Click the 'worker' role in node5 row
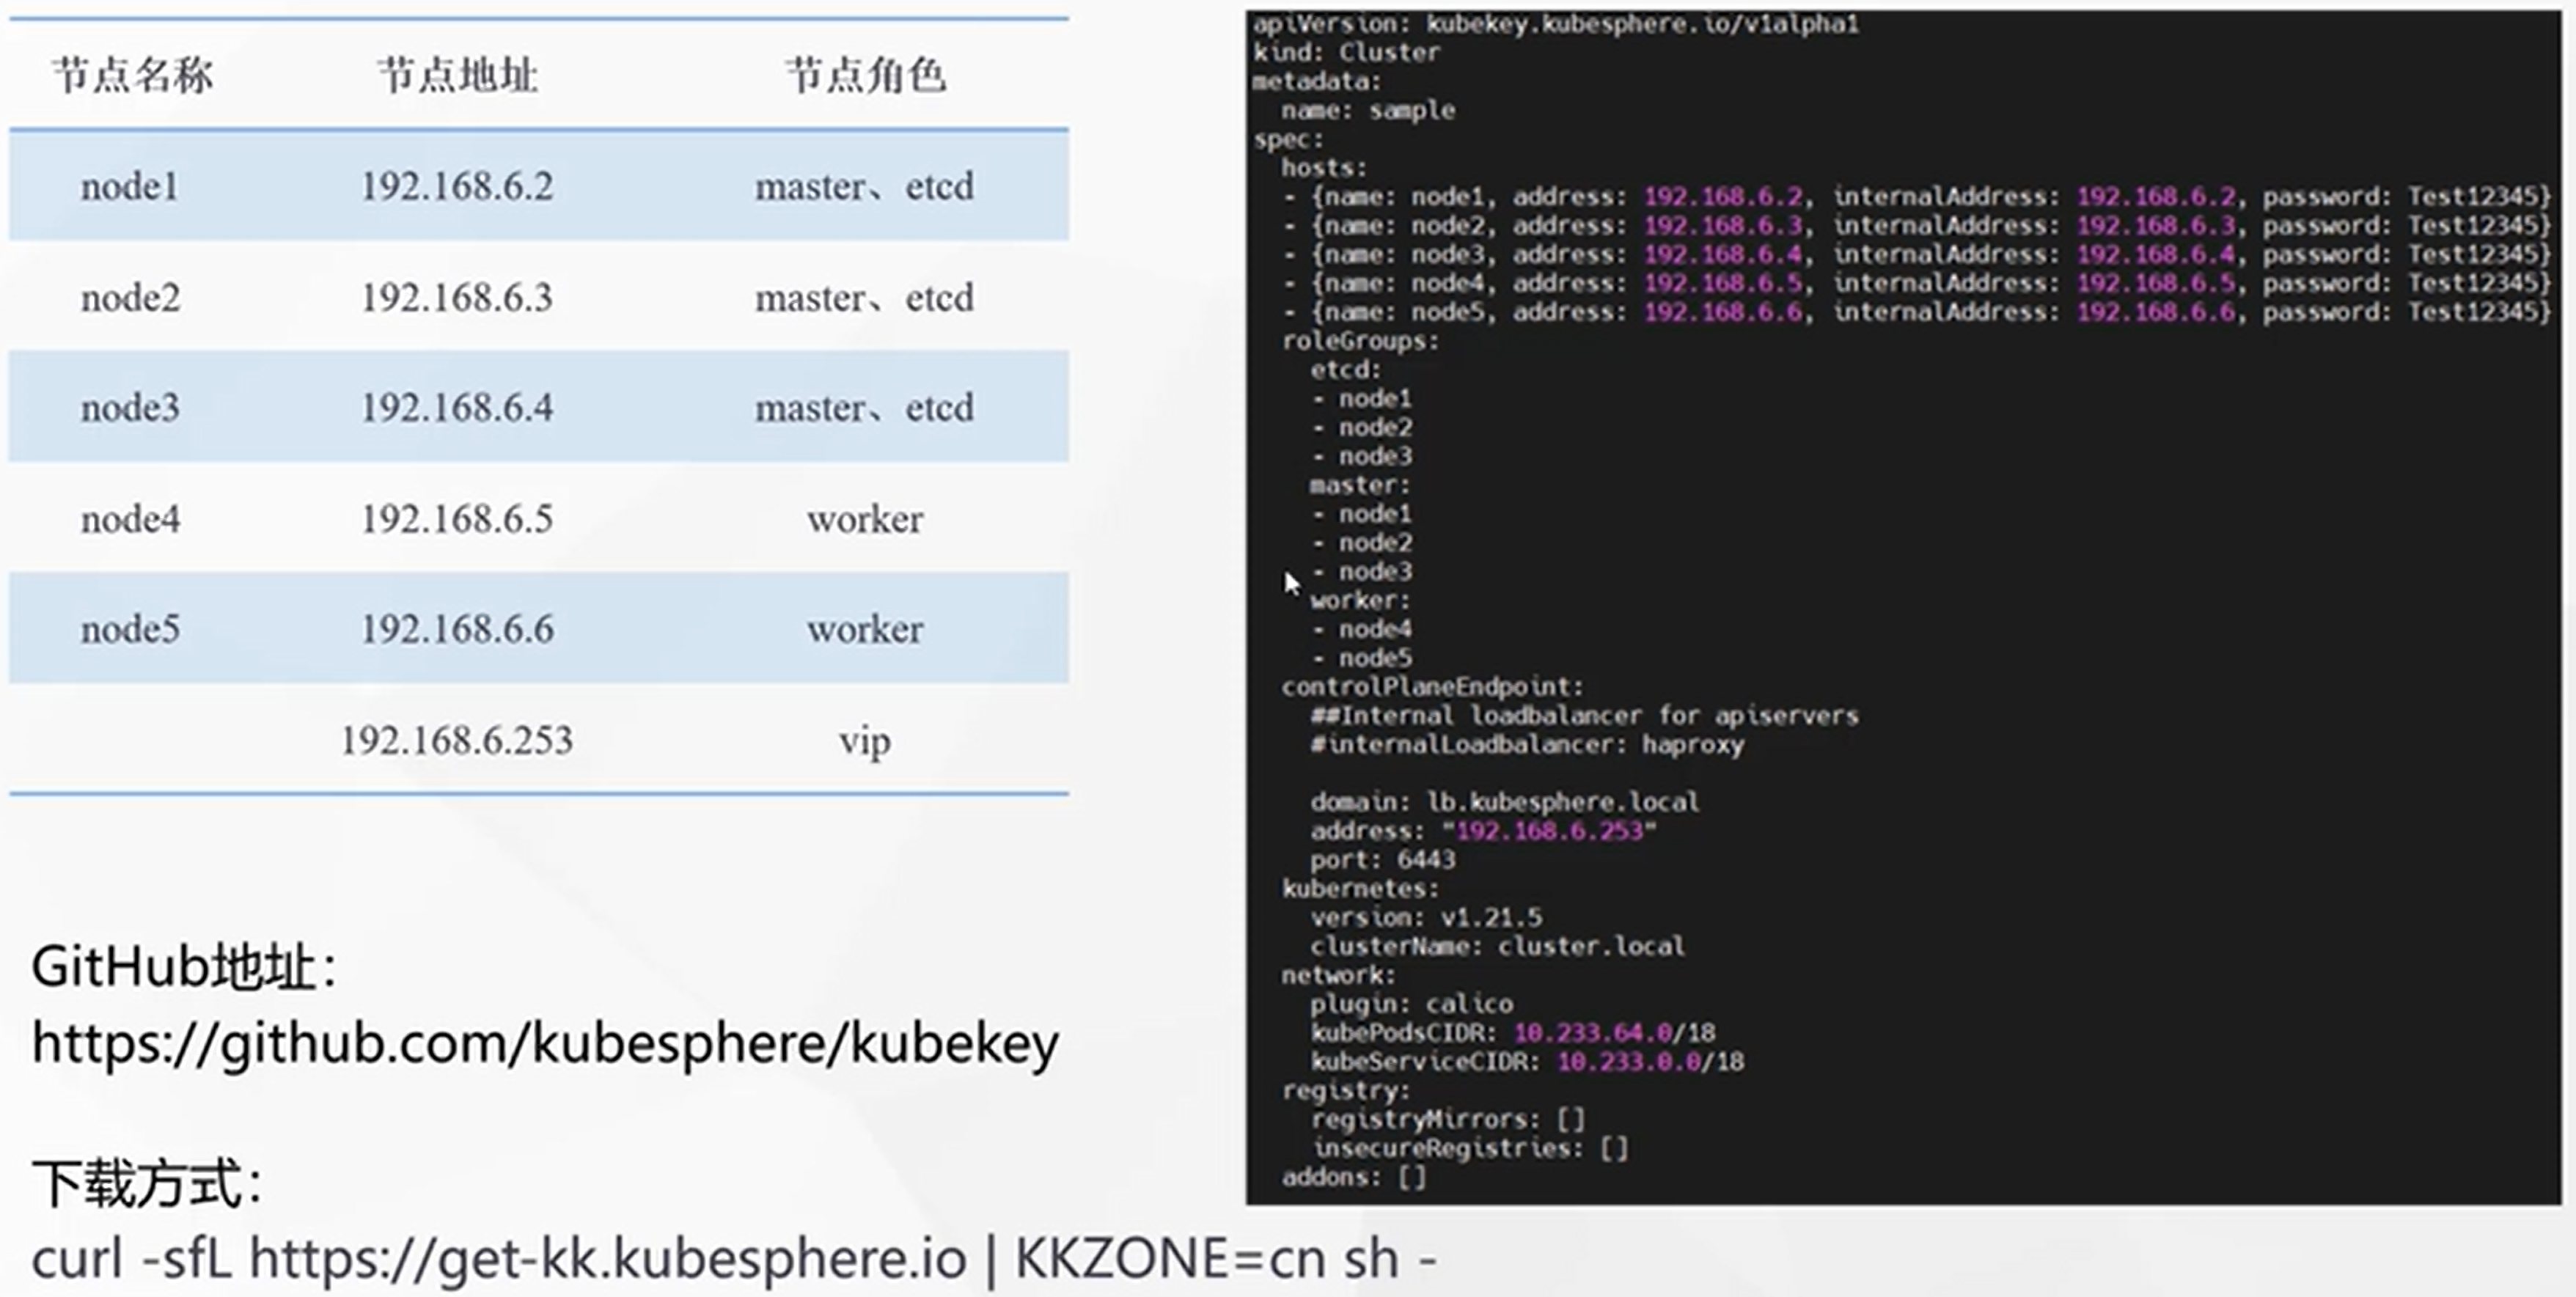 pos(865,629)
